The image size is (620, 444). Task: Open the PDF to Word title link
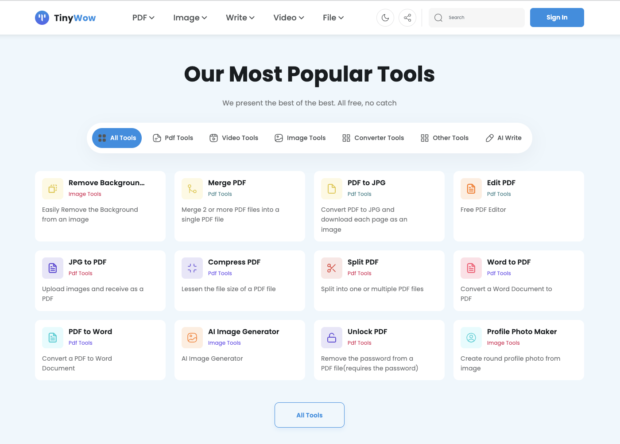pos(90,331)
